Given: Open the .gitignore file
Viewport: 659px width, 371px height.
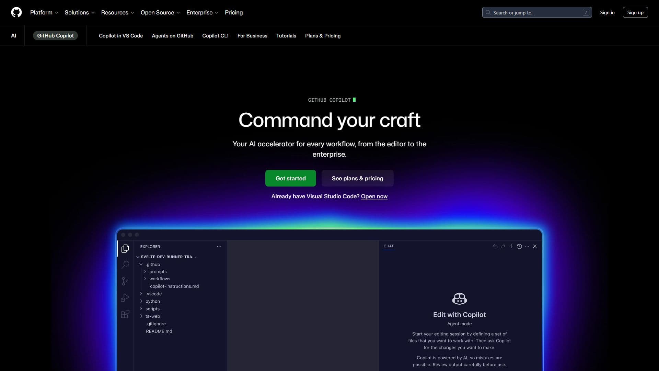Looking at the screenshot, I should tap(156, 324).
